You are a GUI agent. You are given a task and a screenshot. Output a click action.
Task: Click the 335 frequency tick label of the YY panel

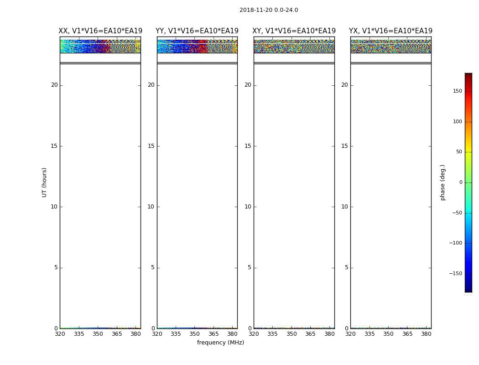(x=176, y=334)
